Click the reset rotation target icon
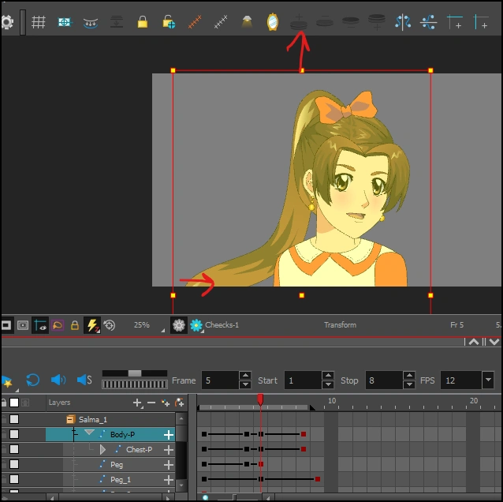 point(110,325)
